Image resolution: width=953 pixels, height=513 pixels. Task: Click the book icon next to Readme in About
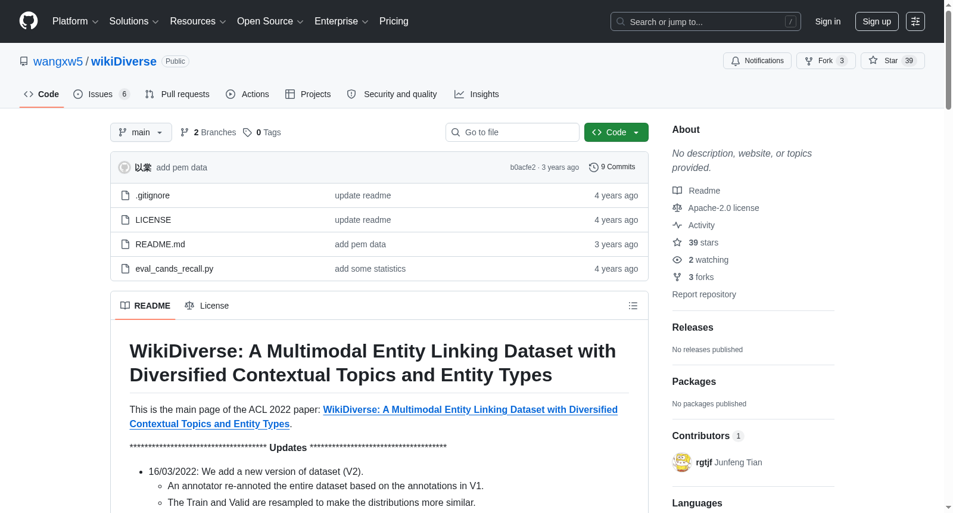click(x=677, y=191)
